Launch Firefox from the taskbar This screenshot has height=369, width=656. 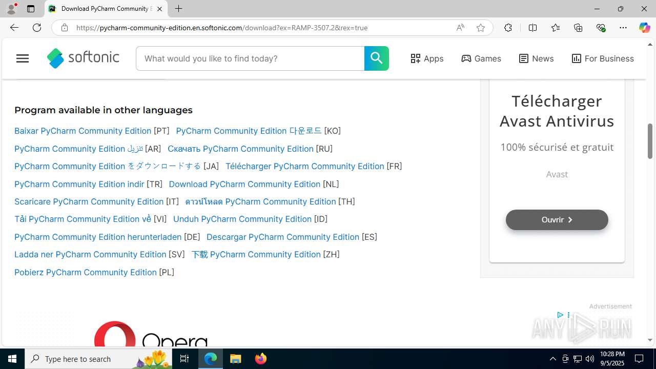(261, 359)
